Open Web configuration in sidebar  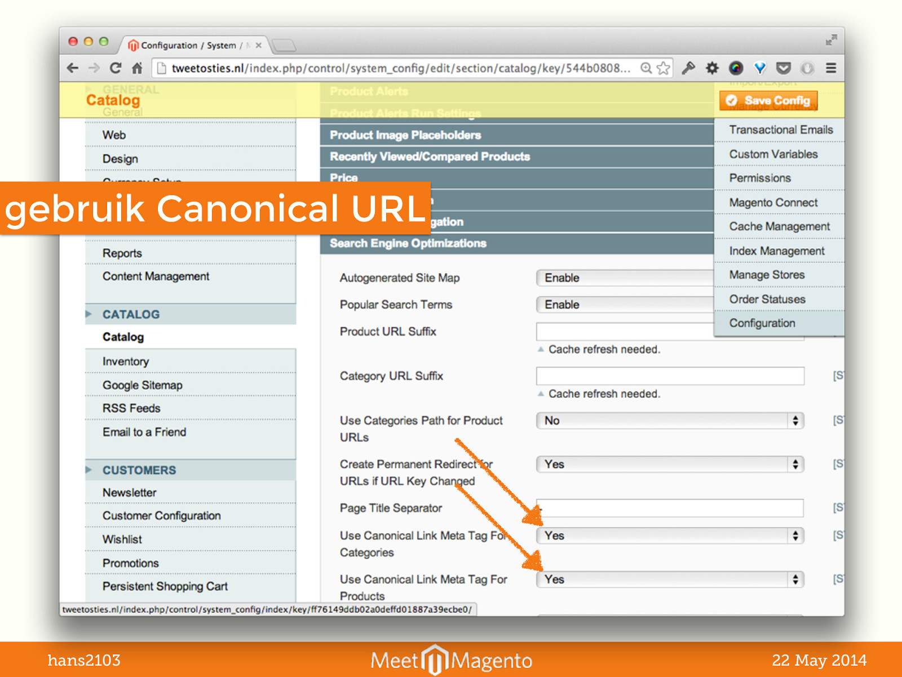(x=191, y=135)
